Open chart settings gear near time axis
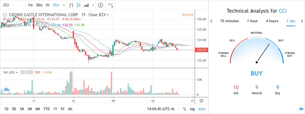305x114 pixels. pyautogui.click(x=201, y=101)
